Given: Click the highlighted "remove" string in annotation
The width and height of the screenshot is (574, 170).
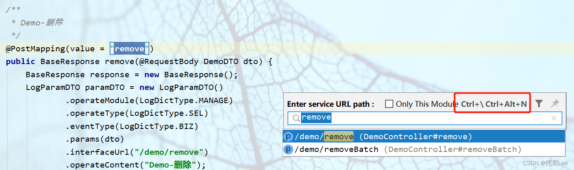Looking at the screenshot, I should 129,49.
